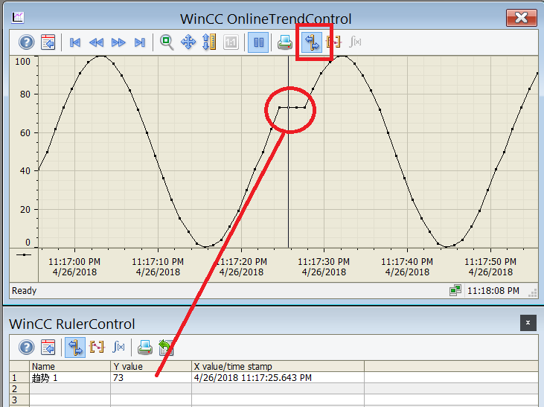The width and height of the screenshot is (544, 407).
Task: Select the 趋势 1 name cell
Action: click(70, 377)
